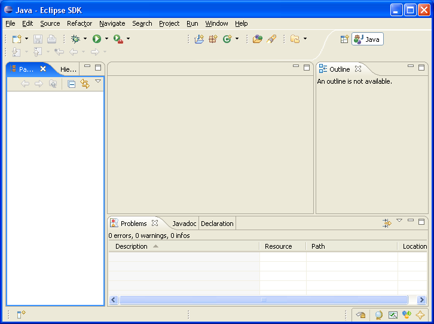Maximize the editor area

coord(307,68)
